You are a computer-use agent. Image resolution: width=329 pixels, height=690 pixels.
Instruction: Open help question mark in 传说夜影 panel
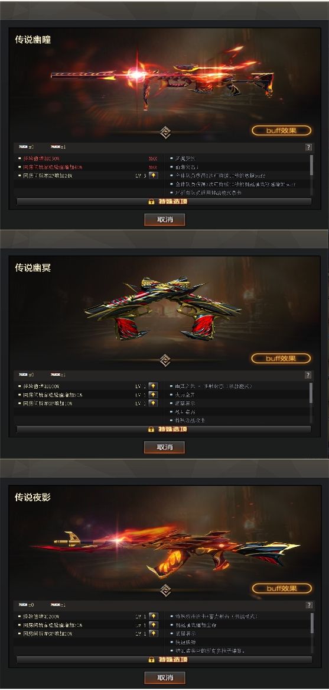tap(310, 605)
